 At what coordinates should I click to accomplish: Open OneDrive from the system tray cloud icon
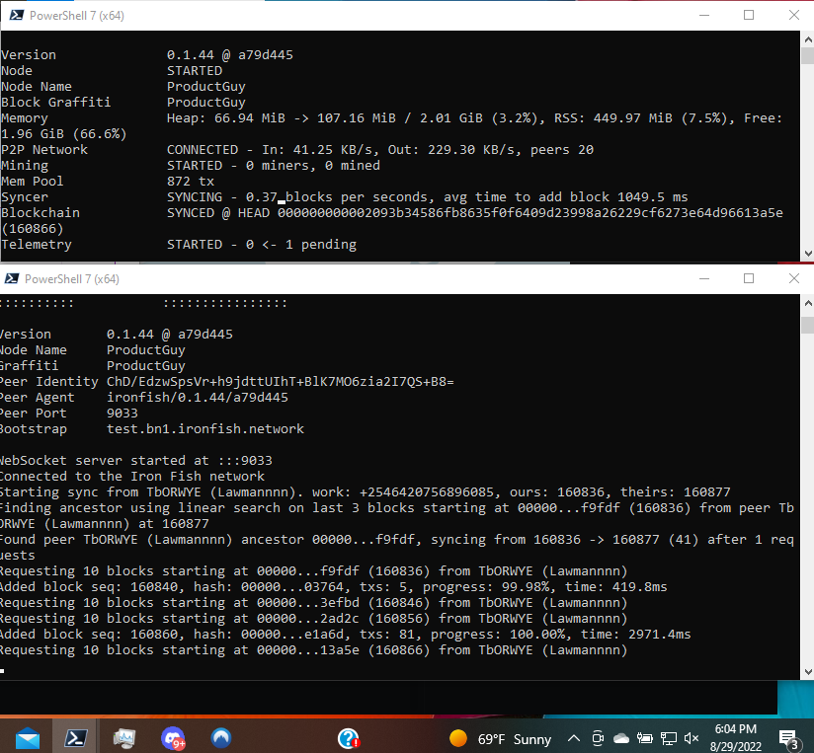(620, 737)
